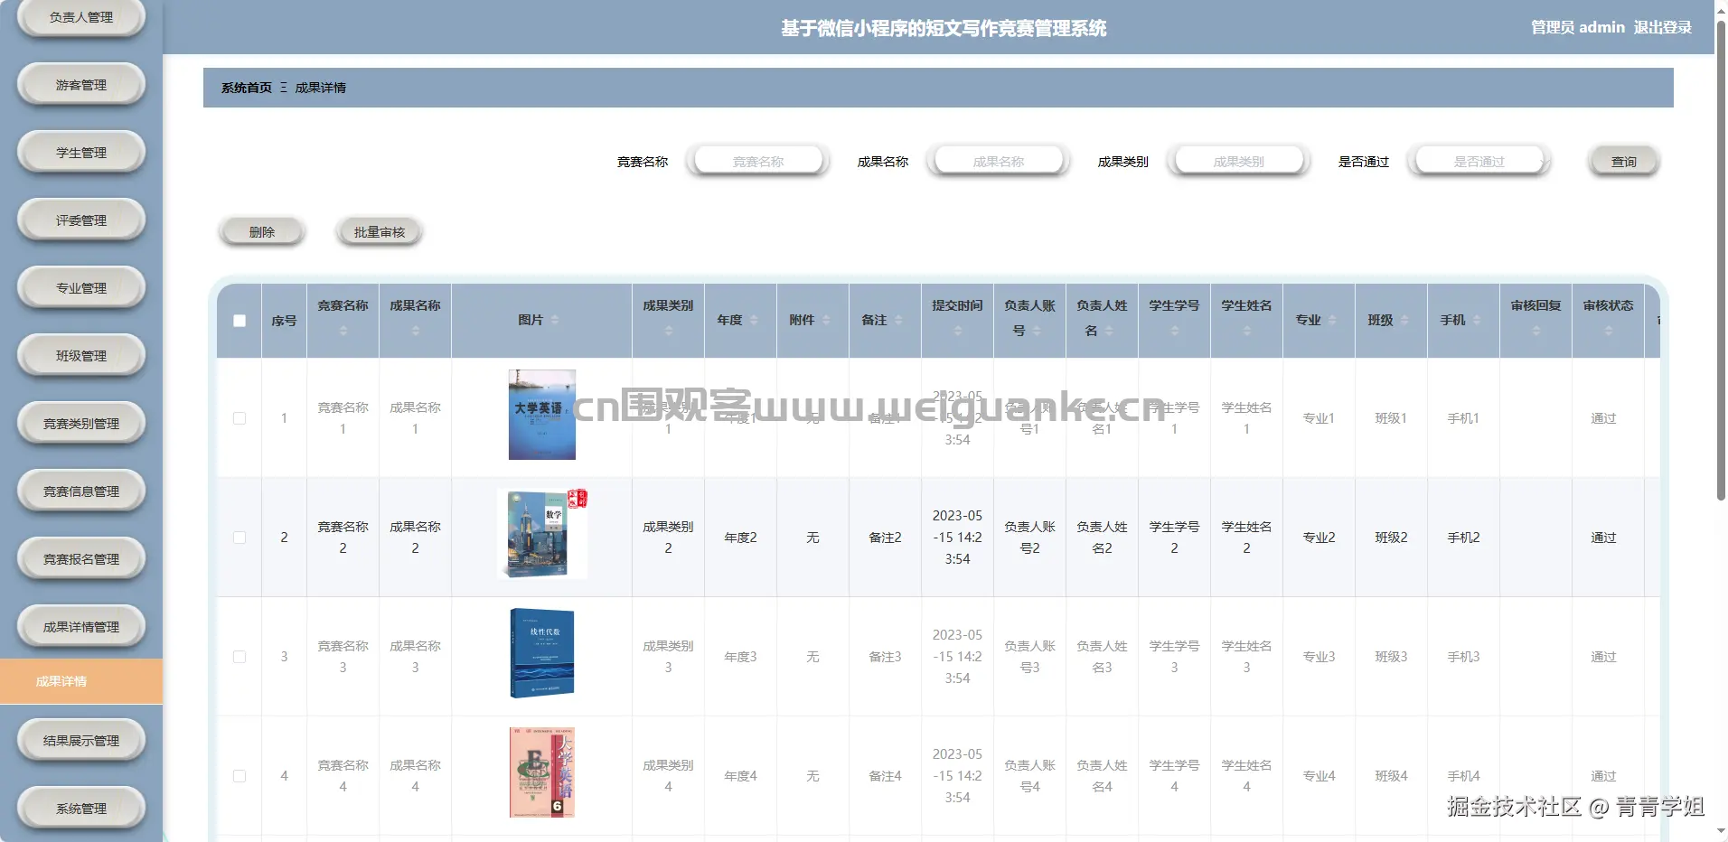The image size is (1728, 842).
Task: Open row 2 数学 book thumbnail
Action: coord(542,534)
